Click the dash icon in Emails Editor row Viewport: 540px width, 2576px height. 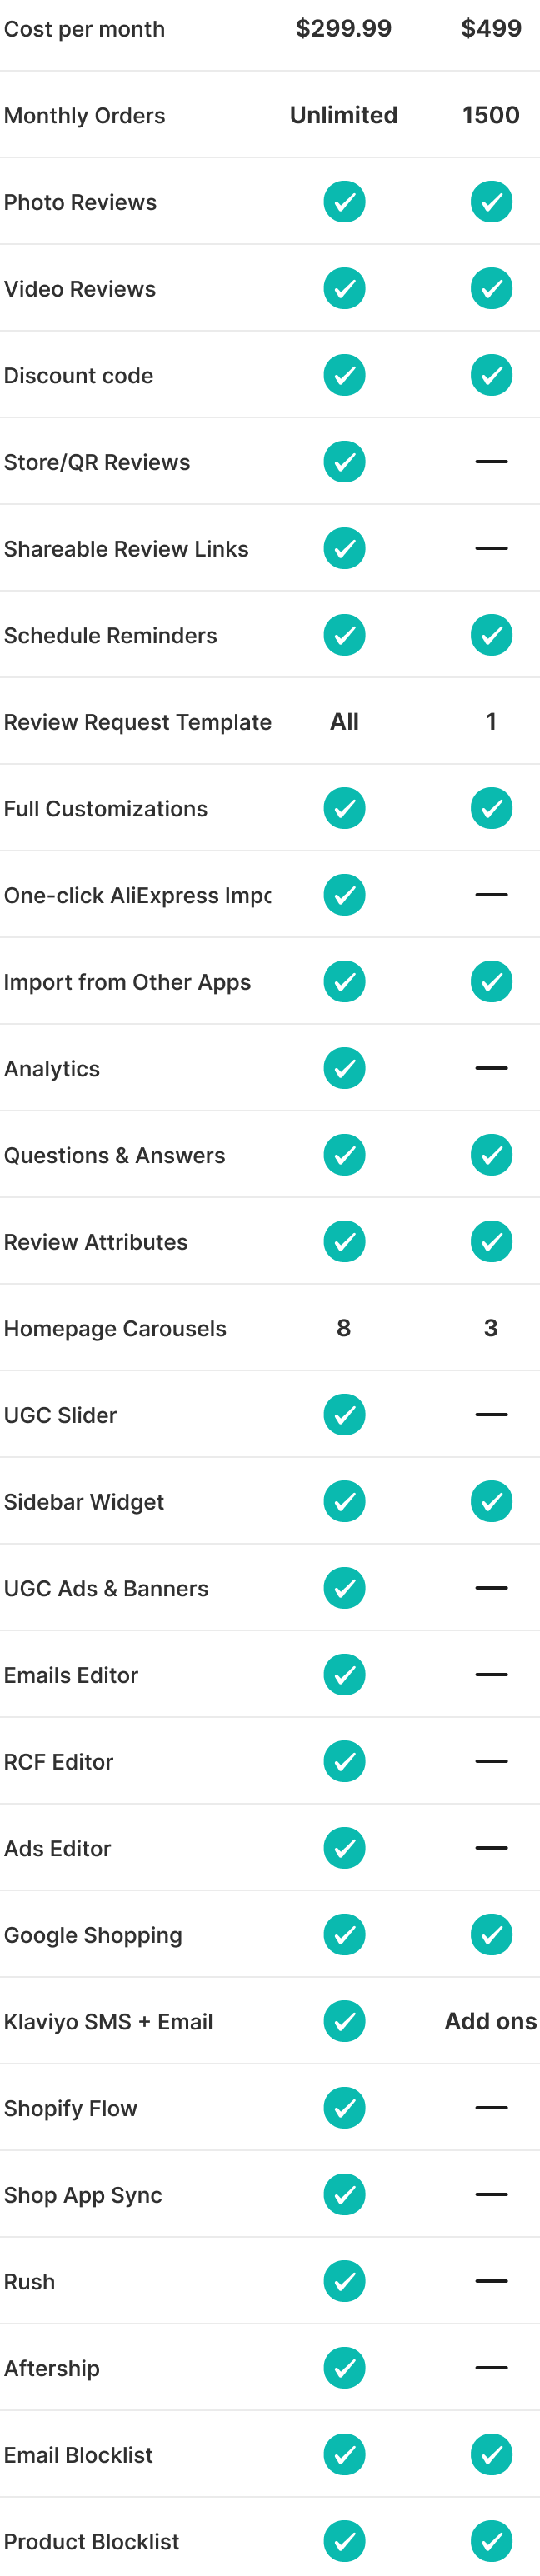(x=491, y=1674)
